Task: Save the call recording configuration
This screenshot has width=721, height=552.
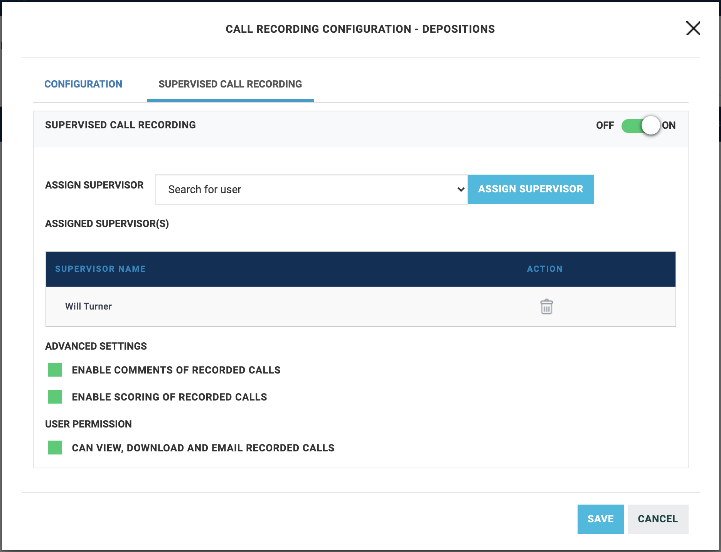Action: point(600,519)
